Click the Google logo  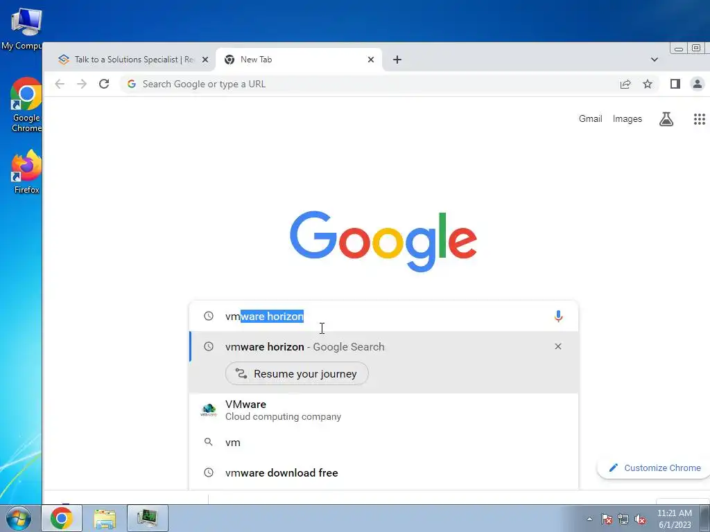click(x=383, y=241)
